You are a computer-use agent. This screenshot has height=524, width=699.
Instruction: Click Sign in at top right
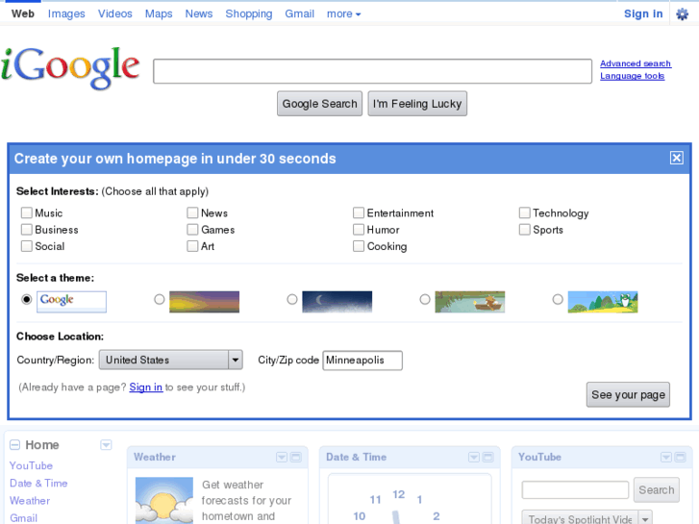click(643, 13)
